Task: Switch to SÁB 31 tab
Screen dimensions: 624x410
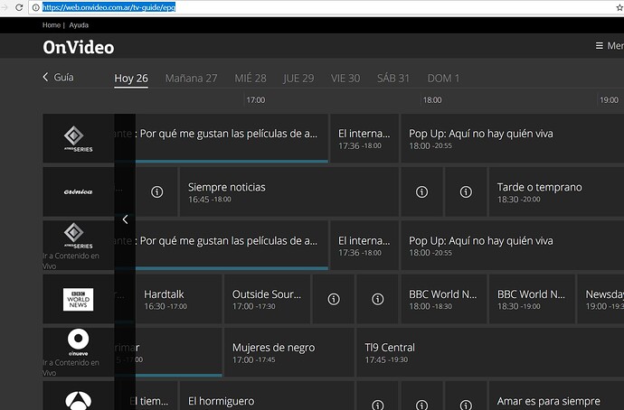Action: tap(393, 79)
